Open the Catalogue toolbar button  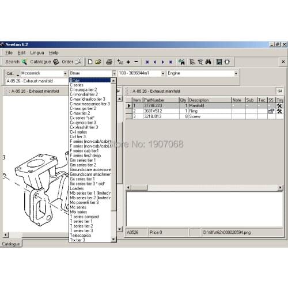click(44, 62)
